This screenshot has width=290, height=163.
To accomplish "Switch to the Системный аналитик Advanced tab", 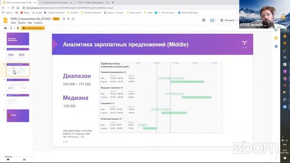I will pos(55,3).
